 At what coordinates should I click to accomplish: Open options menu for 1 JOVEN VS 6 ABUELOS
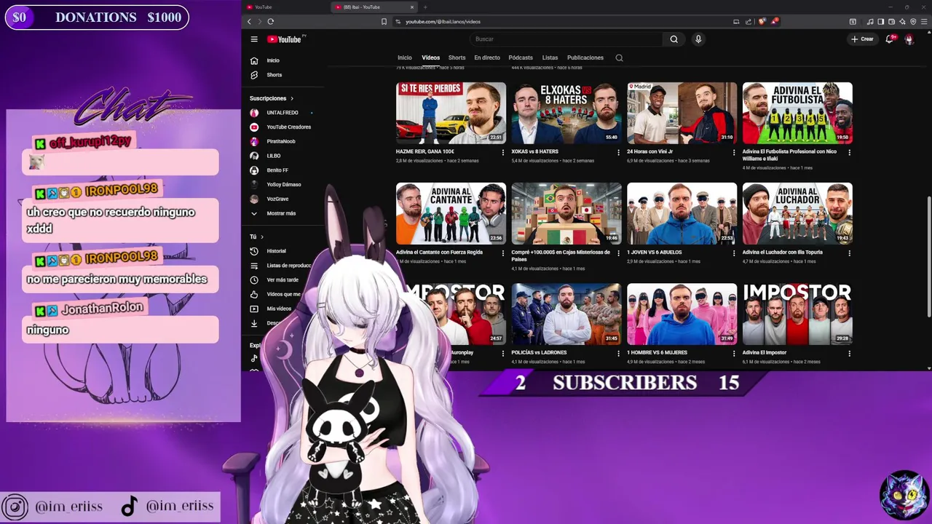point(734,253)
